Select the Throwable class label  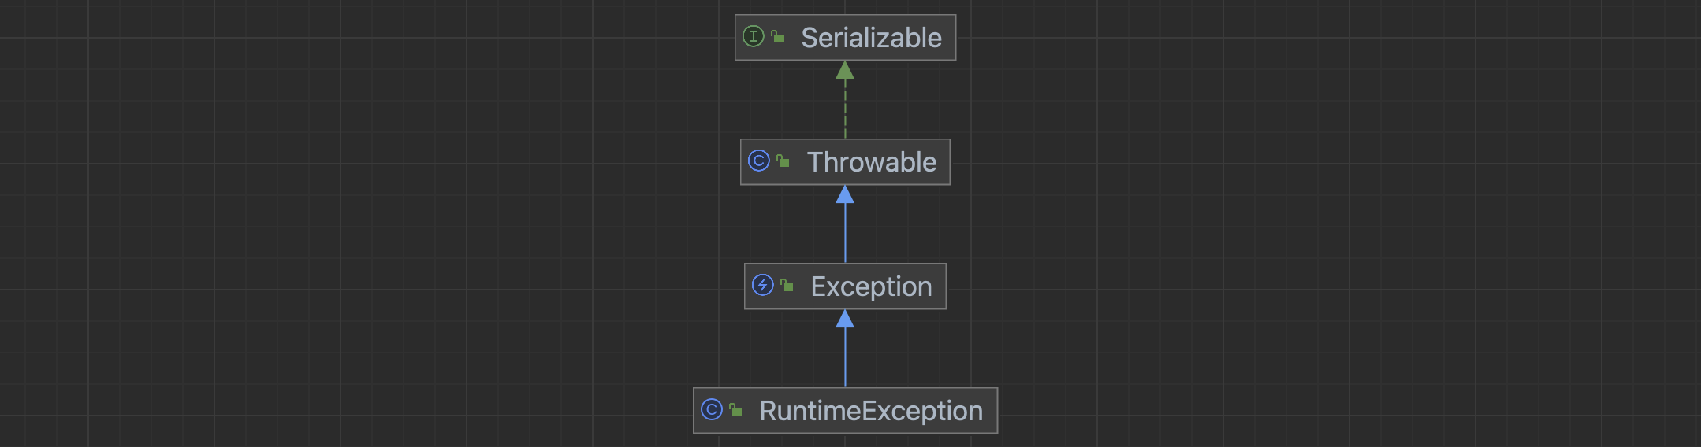pos(872,162)
